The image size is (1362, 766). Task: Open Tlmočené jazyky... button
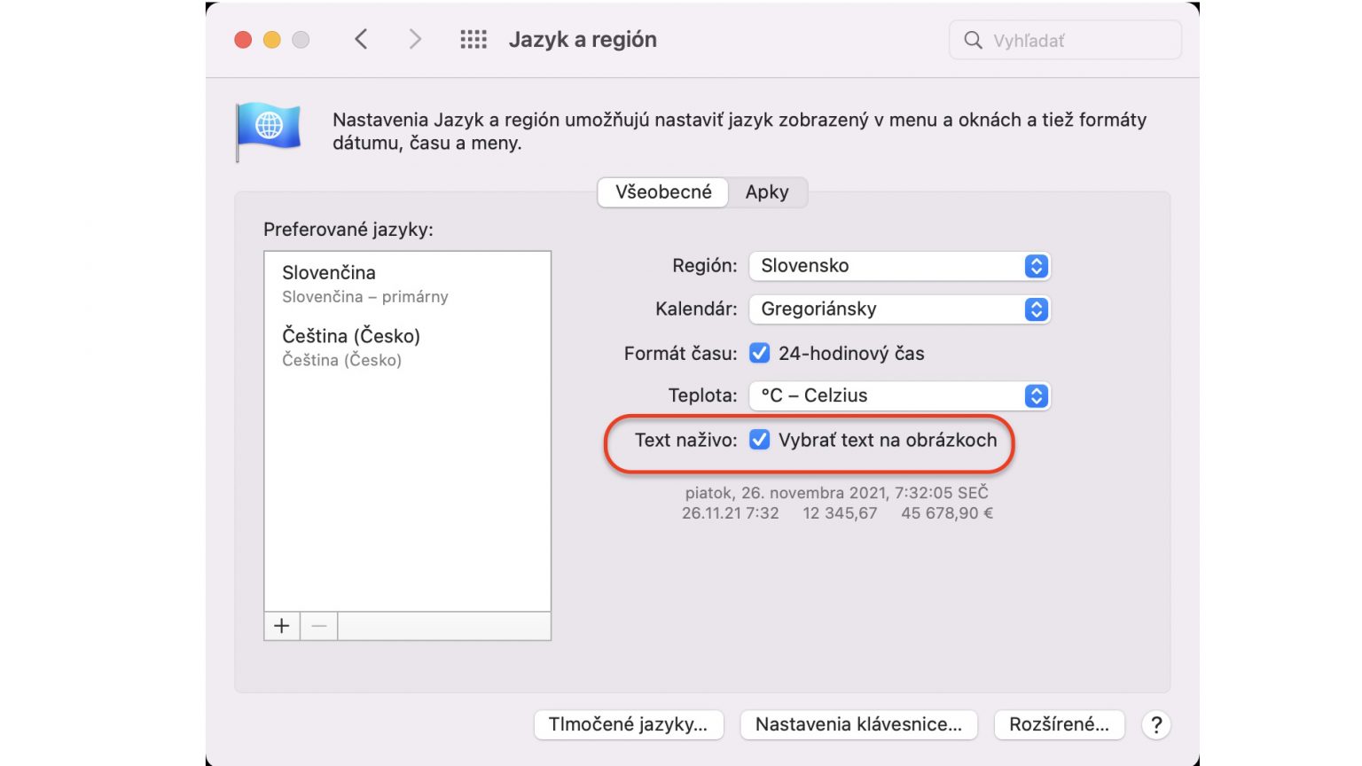coord(628,724)
